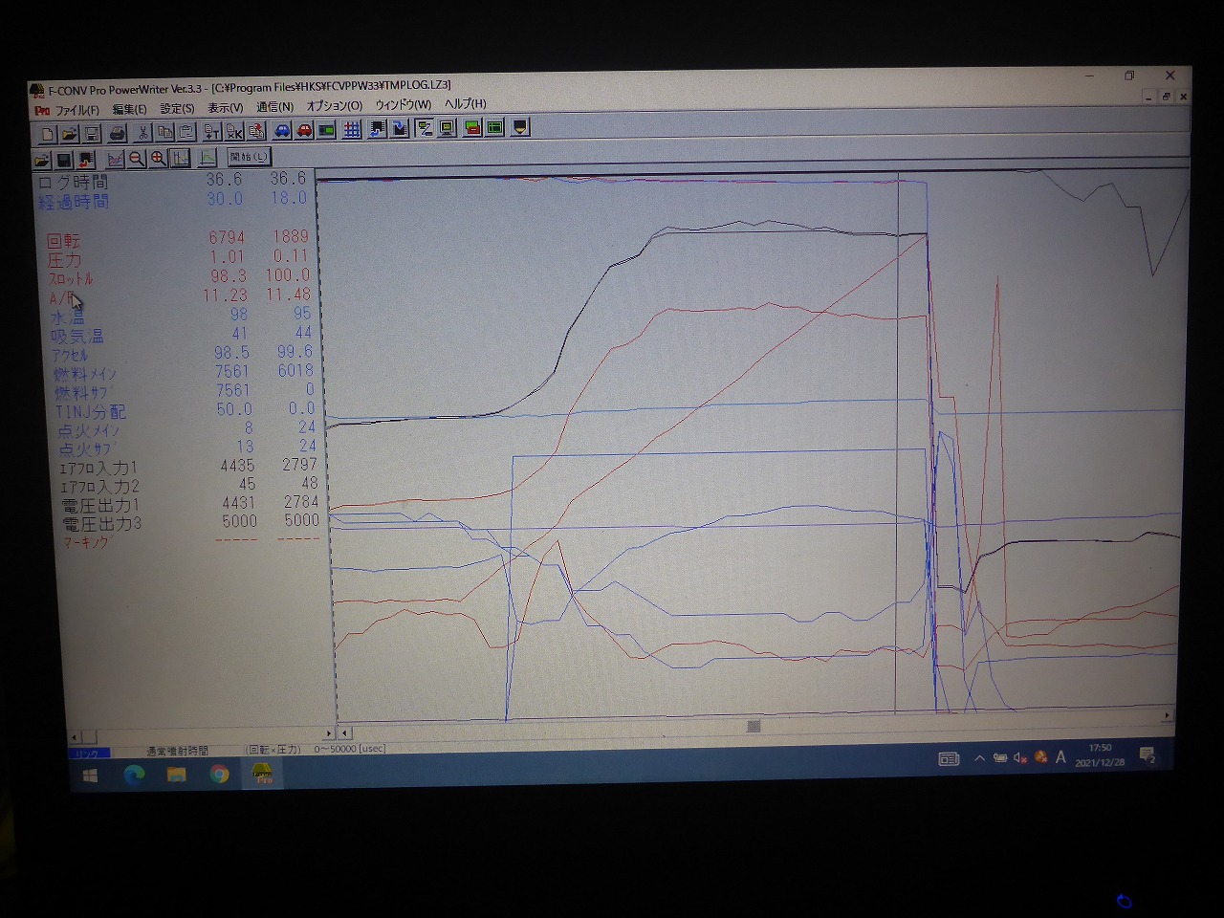Select the 吸気温 data row label
Screen dimensions: 1224x918
[x=76, y=336]
